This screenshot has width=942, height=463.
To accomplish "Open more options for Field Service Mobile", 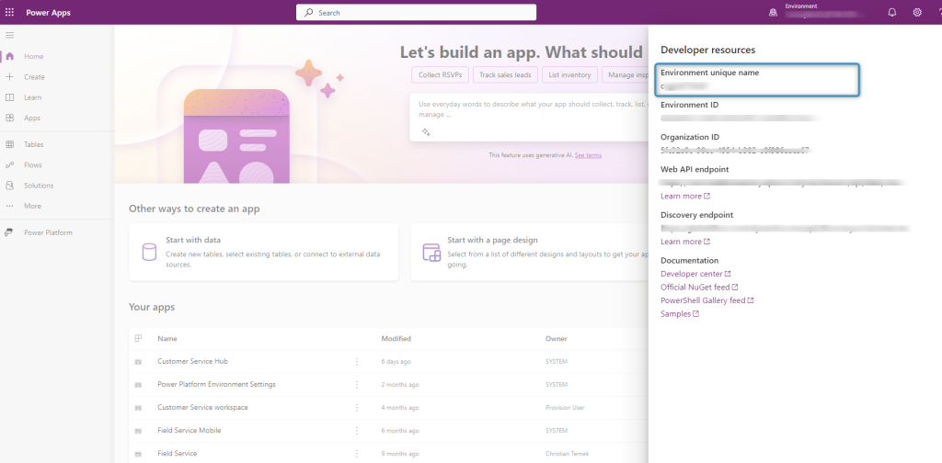I will pos(356,431).
